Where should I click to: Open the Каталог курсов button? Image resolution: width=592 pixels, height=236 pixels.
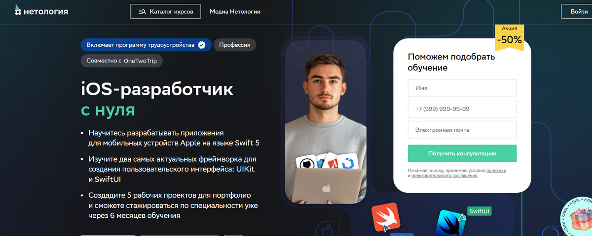(166, 11)
